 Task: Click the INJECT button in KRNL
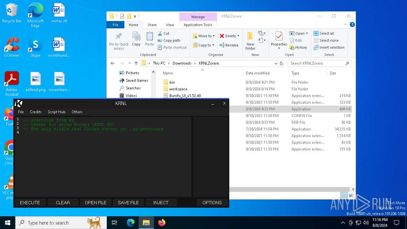coord(161,203)
